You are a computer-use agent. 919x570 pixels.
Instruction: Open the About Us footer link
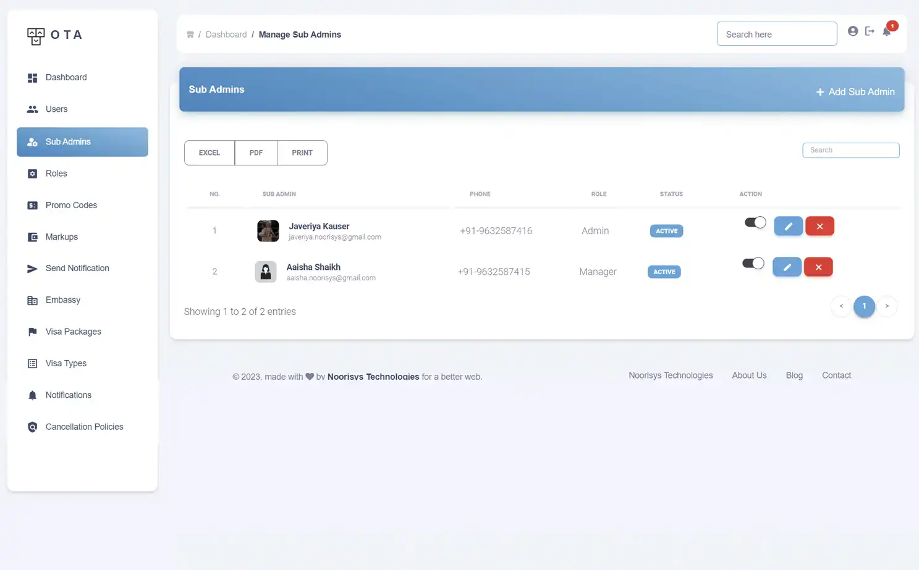(x=749, y=375)
